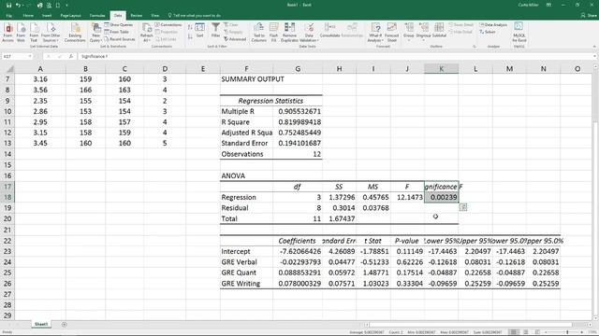Viewport: 599px width, 336px height.
Task: Open the Consolidate tool
Action: coord(329,31)
